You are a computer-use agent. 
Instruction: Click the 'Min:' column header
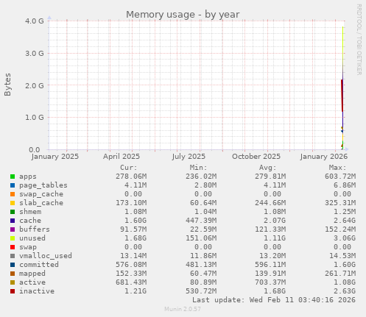pyautogui.click(x=198, y=168)
